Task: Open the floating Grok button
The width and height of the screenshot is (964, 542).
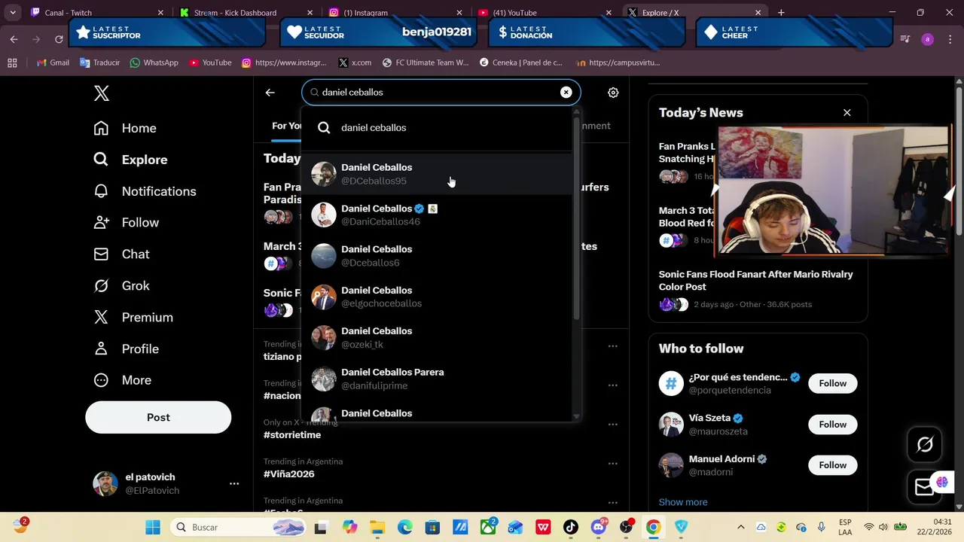Action: point(925,445)
